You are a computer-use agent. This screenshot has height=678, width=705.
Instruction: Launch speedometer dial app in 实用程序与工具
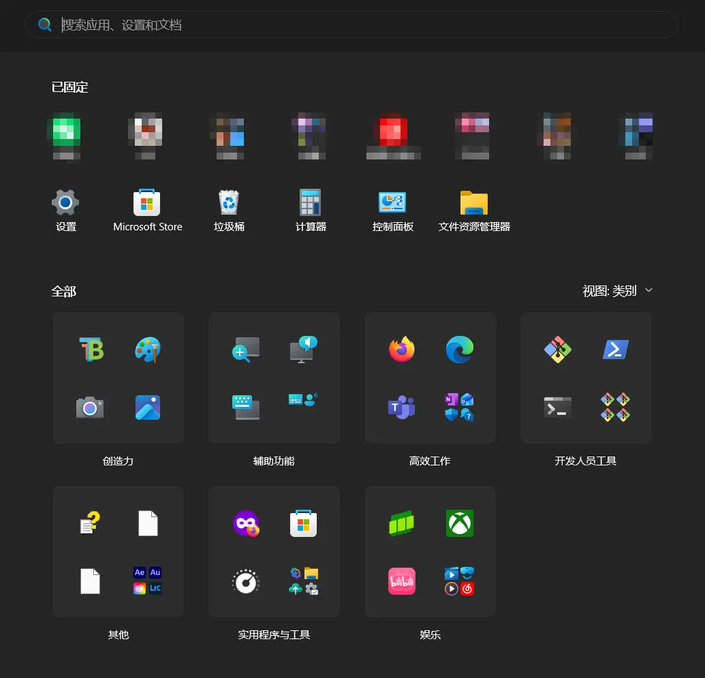tap(246, 582)
